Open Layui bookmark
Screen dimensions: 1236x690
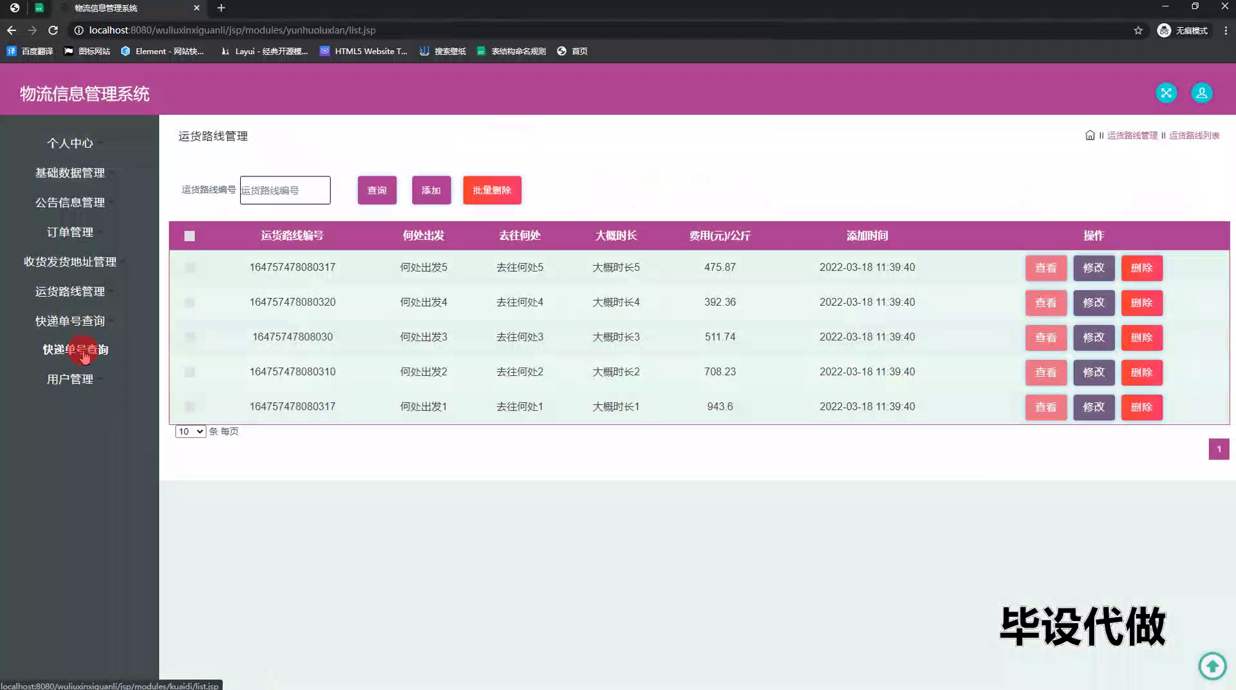pos(264,51)
